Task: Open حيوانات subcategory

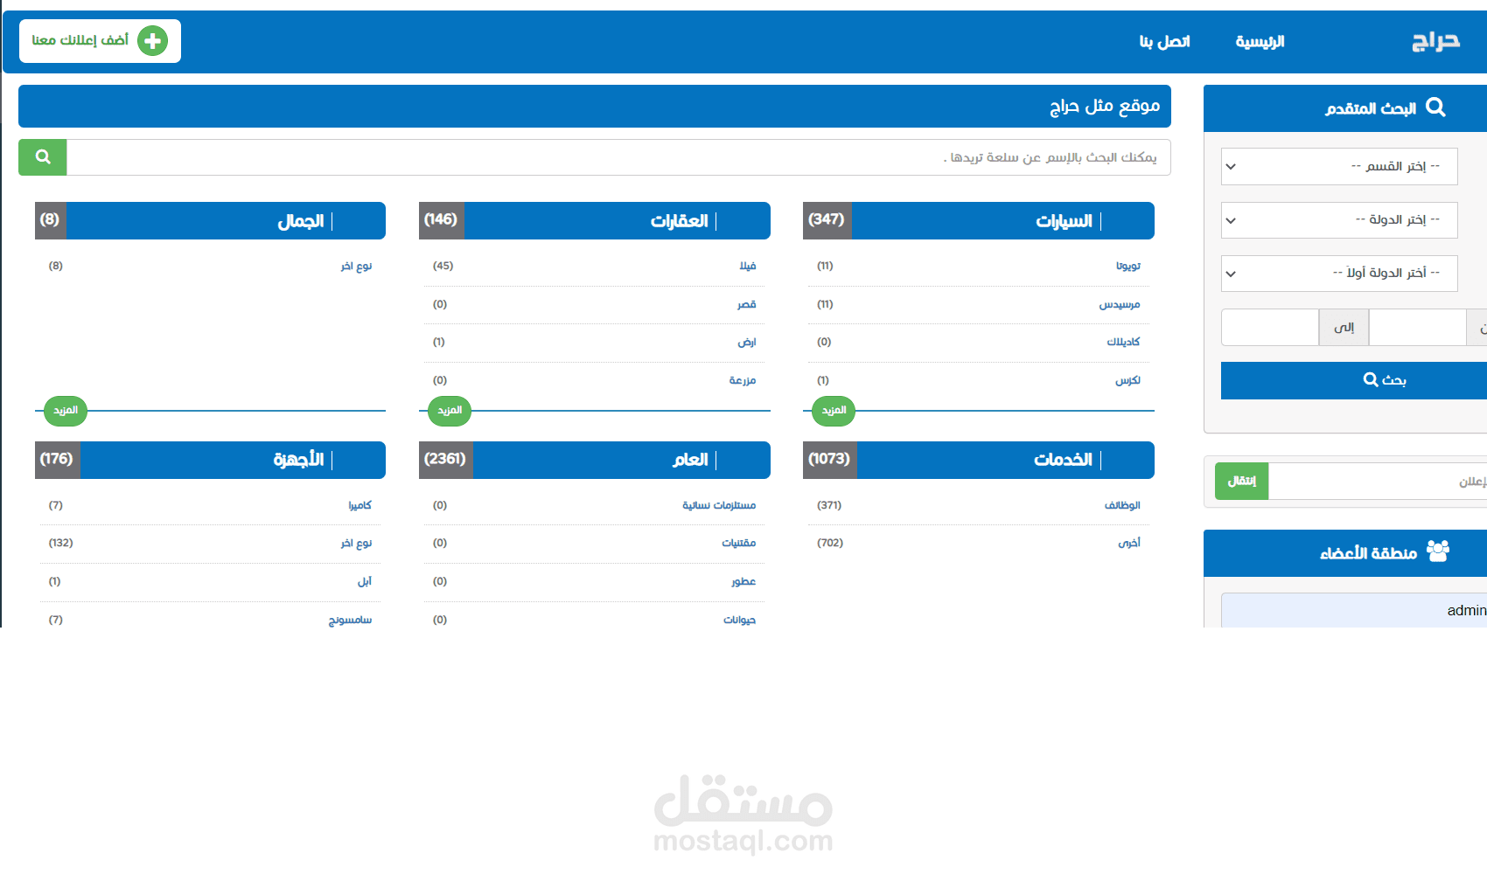Action: 739,620
